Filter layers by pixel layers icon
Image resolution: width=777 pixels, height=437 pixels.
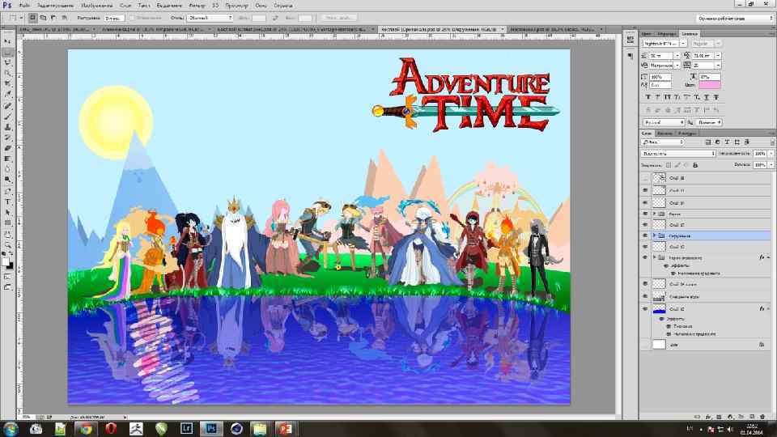[x=707, y=142]
